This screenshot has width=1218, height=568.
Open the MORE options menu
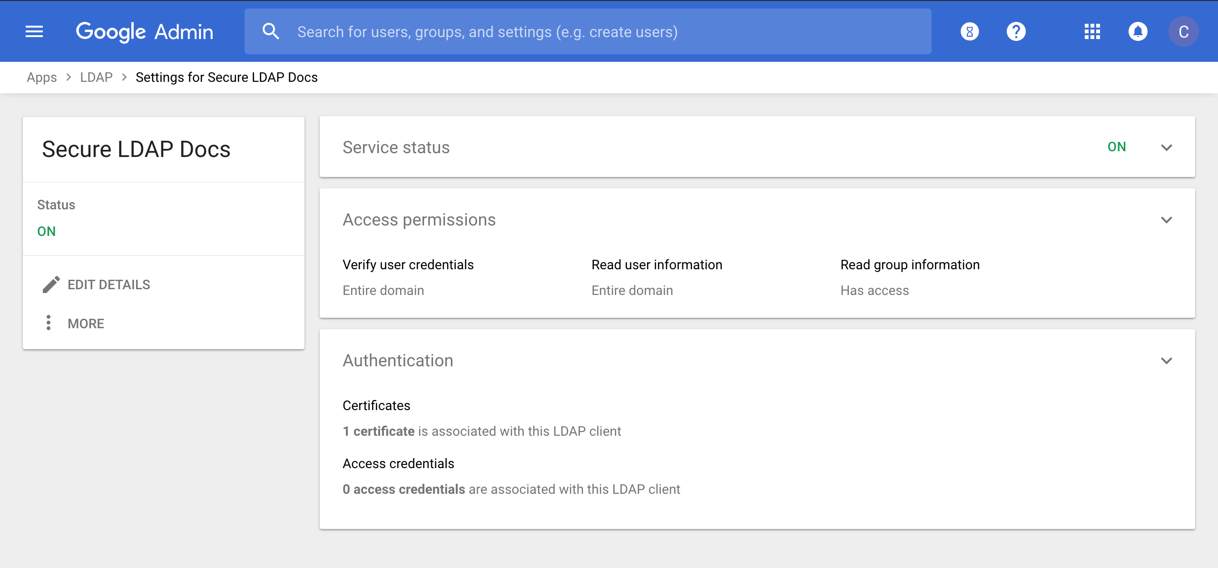[86, 323]
